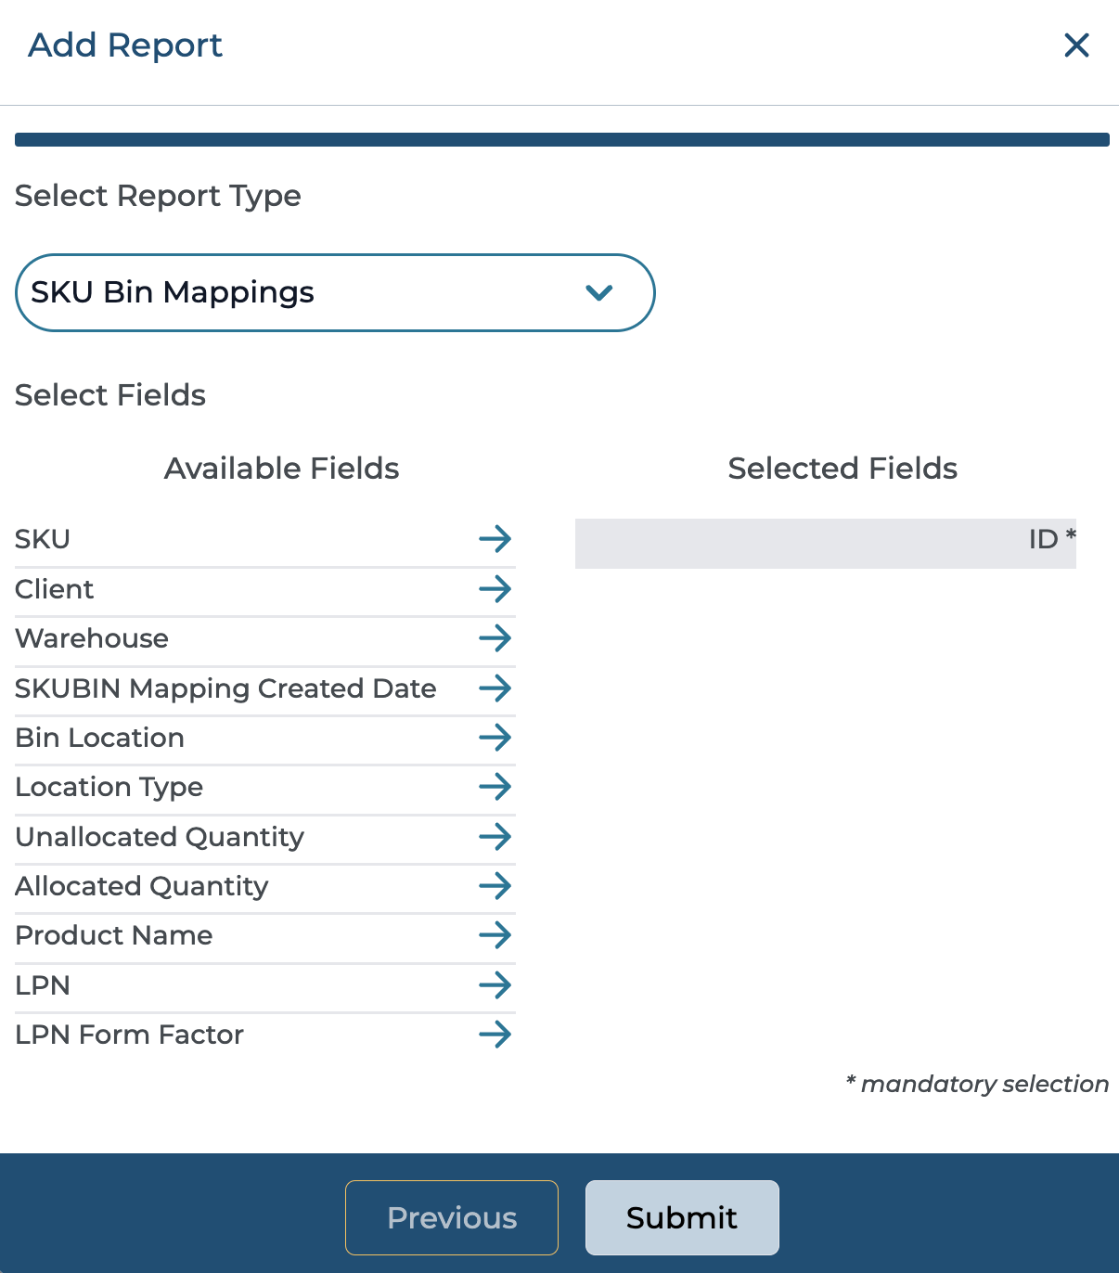This screenshot has width=1119, height=1273.
Task: Add Client field using its arrow
Action: point(495,589)
